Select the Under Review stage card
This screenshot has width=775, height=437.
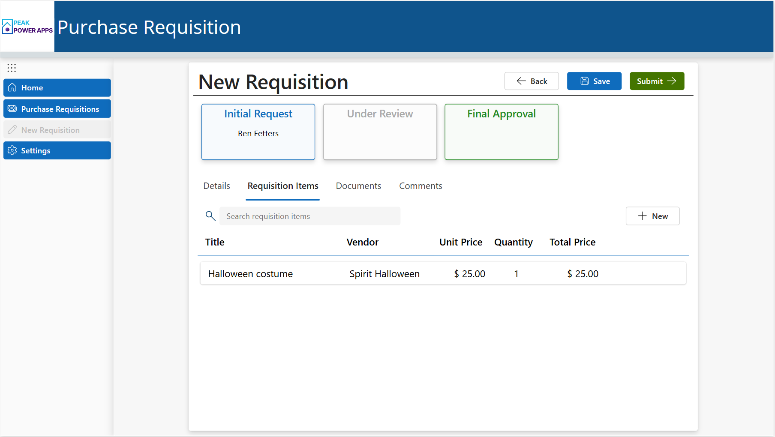(x=380, y=132)
